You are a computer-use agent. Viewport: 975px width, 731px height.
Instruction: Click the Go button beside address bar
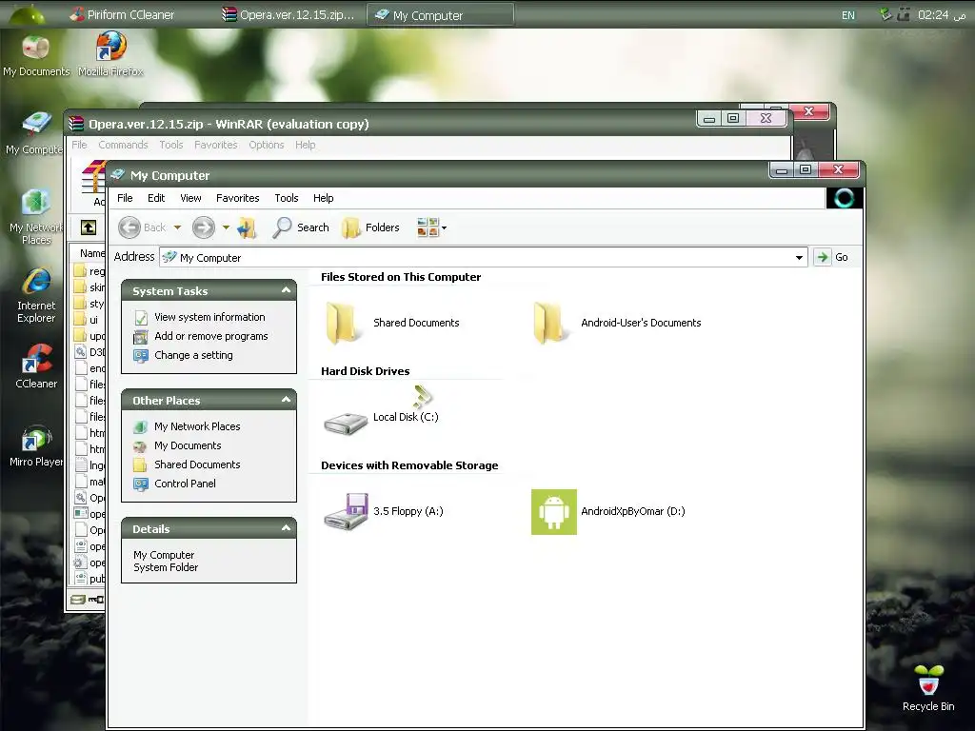point(831,257)
